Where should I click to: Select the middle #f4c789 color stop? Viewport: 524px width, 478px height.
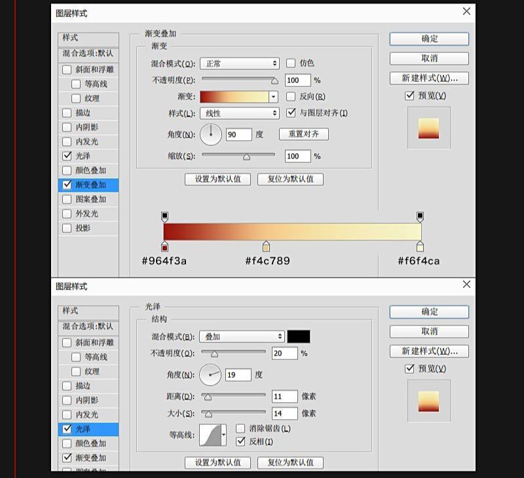pos(266,246)
